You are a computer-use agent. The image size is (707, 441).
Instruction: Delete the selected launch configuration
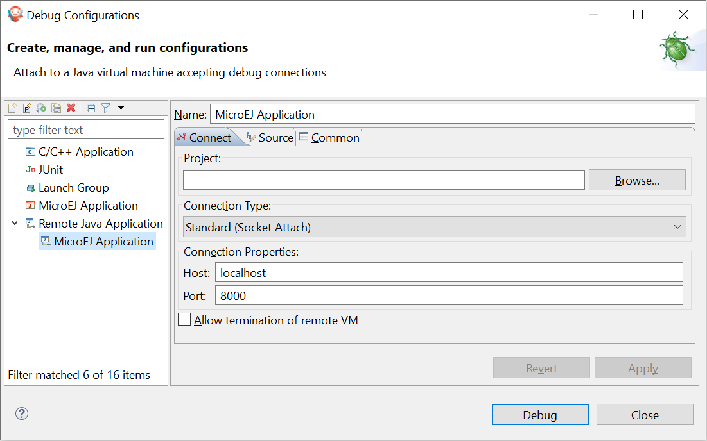click(71, 108)
